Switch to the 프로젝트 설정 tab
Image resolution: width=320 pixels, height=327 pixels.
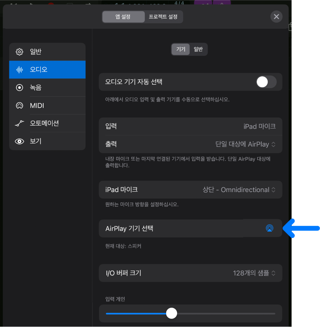click(x=164, y=17)
